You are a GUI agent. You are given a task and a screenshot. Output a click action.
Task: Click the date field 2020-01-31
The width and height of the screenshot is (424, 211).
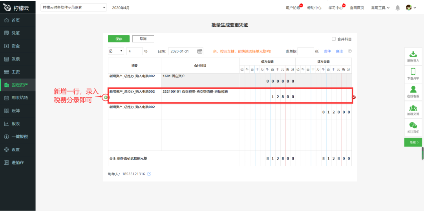[185, 51]
